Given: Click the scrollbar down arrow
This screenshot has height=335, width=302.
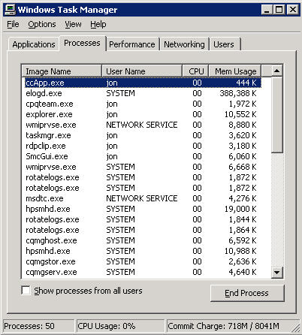Looking at the screenshot, I should tap(276, 272).
